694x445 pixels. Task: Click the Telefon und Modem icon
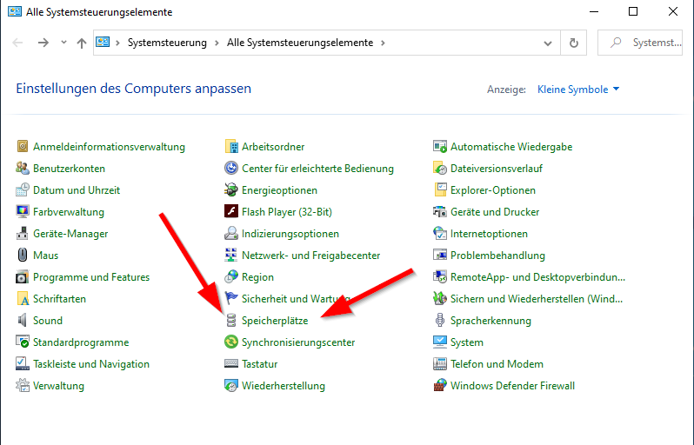pyautogui.click(x=439, y=363)
